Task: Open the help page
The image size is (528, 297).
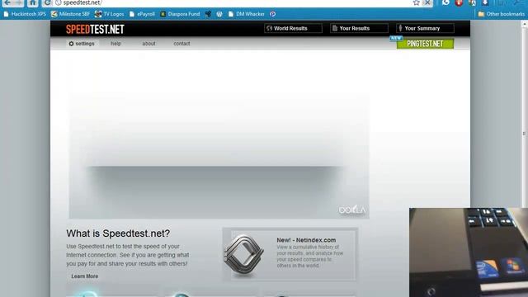Action: coord(115,44)
